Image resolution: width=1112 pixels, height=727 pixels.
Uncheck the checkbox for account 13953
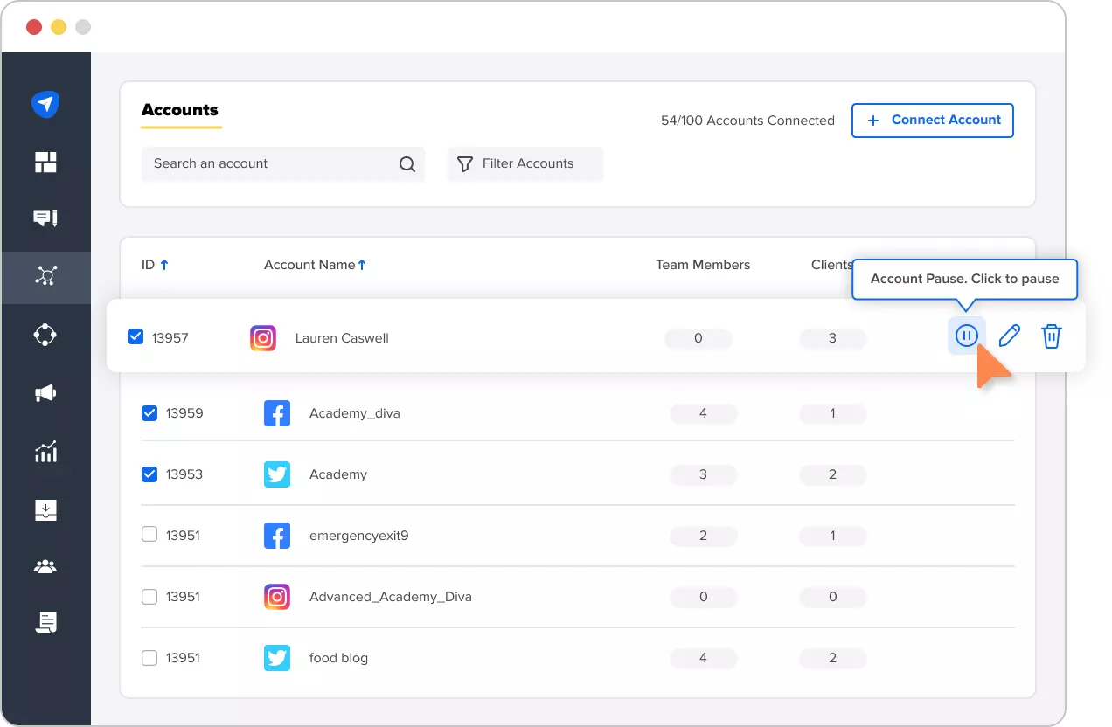pyautogui.click(x=149, y=474)
